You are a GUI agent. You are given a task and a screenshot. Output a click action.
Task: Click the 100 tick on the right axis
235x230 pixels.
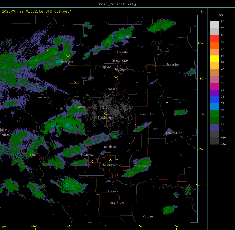tap(200, 43)
